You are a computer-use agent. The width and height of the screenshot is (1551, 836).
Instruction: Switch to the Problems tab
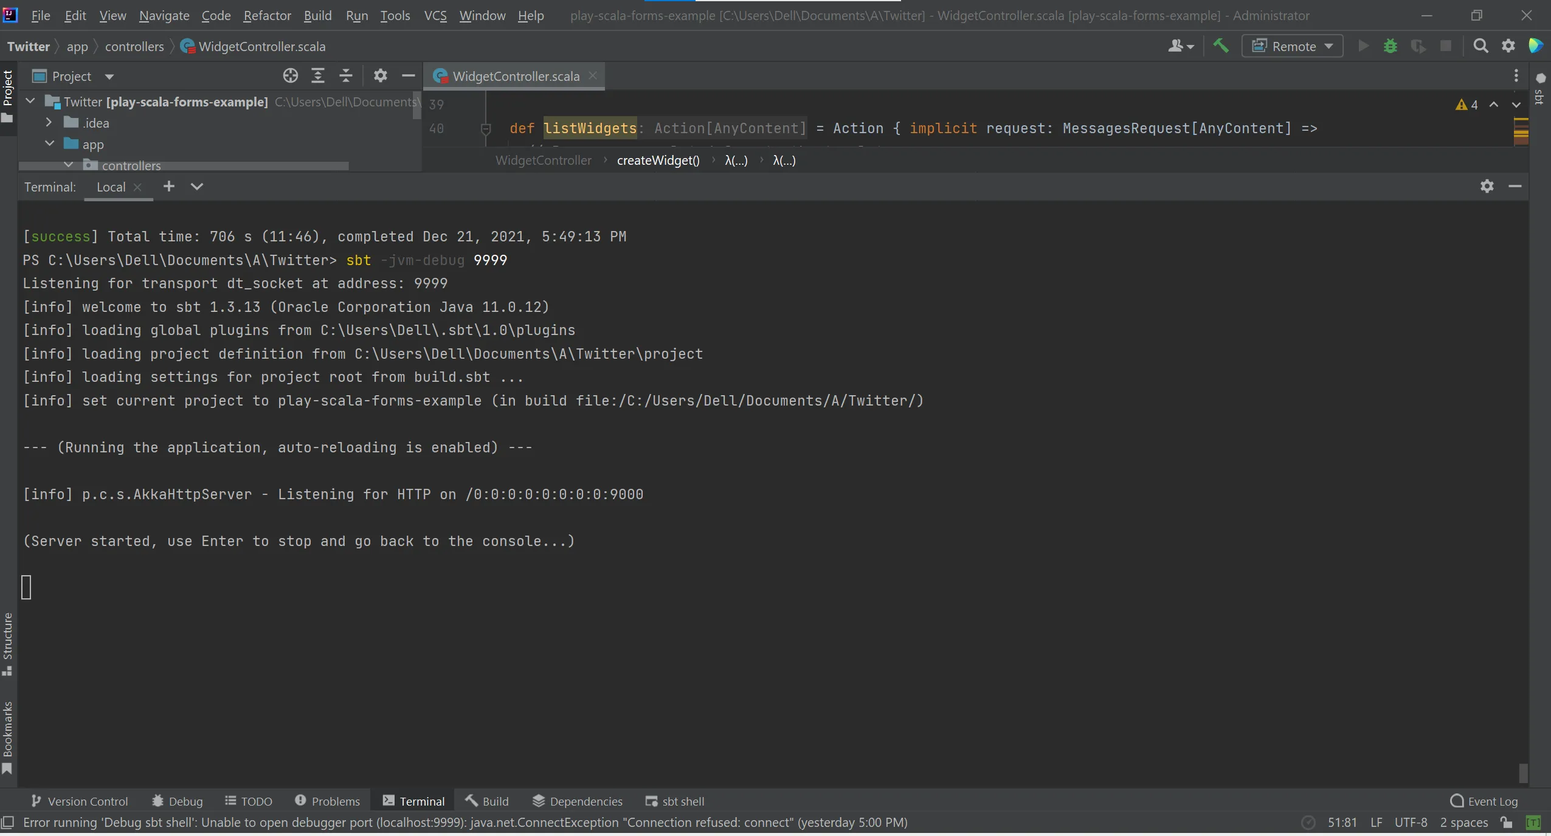coord(327,801)
